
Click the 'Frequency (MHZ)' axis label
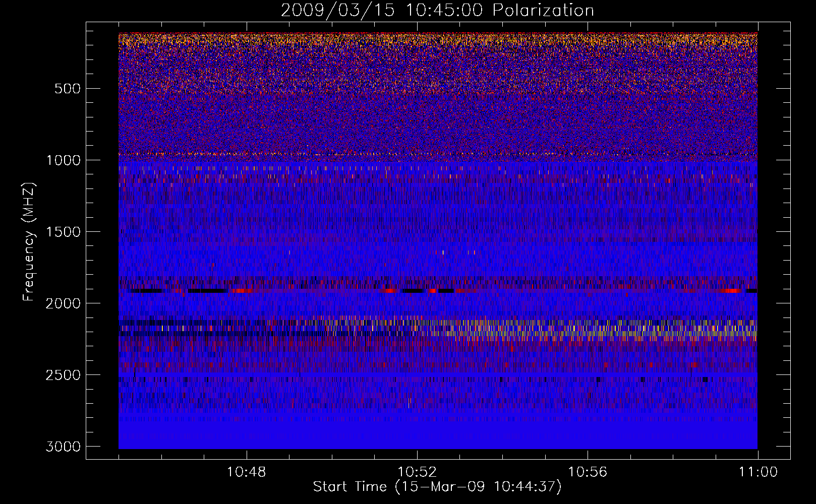[29, 242]
